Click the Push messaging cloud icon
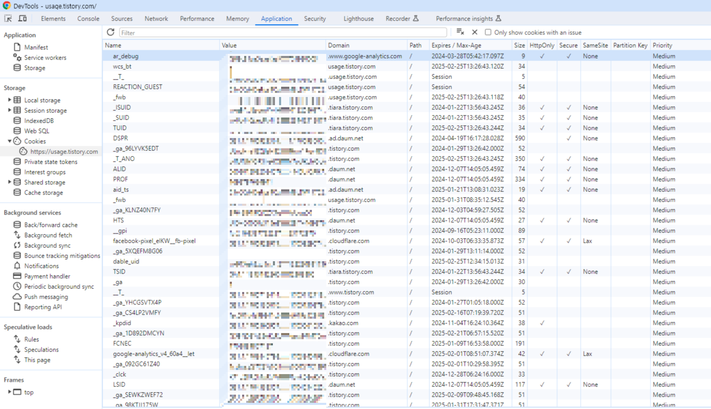The image size is (711, 409). click(17, 297)
